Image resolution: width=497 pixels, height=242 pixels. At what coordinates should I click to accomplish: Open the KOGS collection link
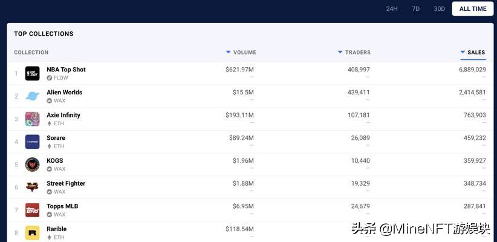pos(55,161)
